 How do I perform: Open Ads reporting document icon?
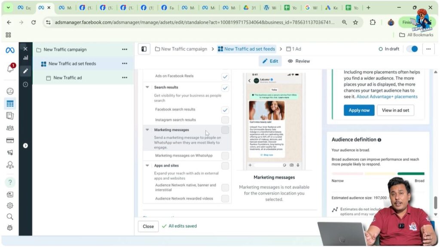click(10, 116)
